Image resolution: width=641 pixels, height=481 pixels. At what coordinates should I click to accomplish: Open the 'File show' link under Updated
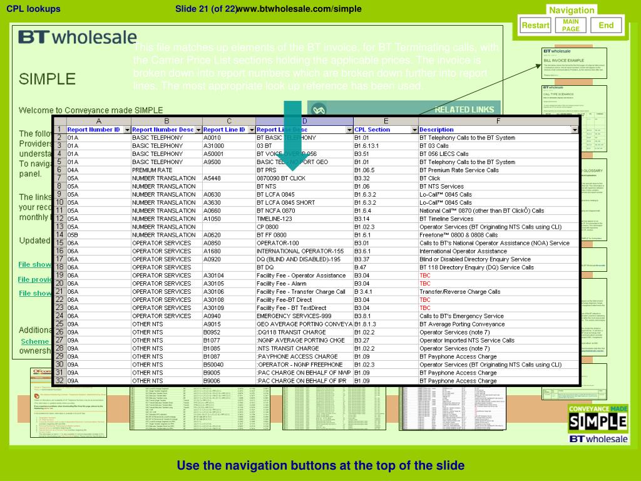click(x=35, y=264)
